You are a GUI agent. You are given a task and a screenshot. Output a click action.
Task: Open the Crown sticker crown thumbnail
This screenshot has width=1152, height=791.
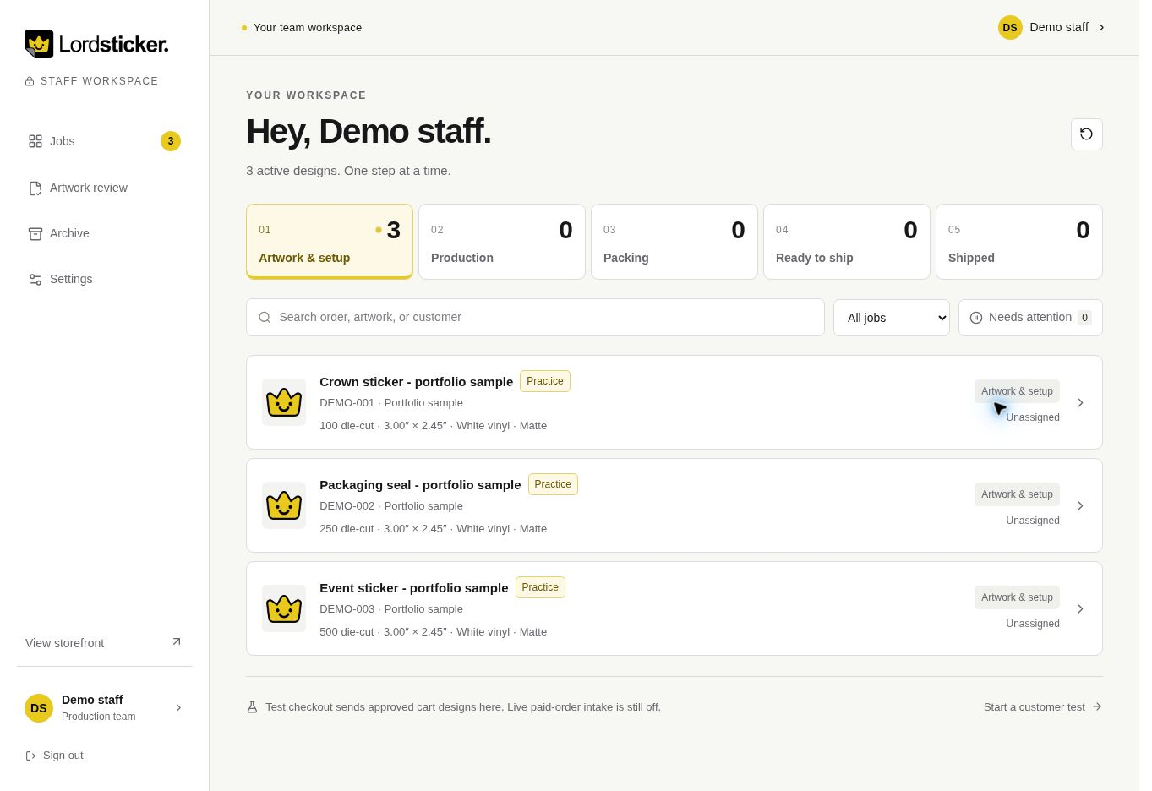[284, 402]
